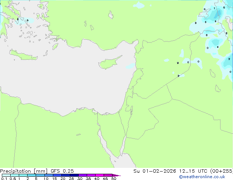
Task: Pick legend swatch between 20 and 25
Action: (66, 175)
